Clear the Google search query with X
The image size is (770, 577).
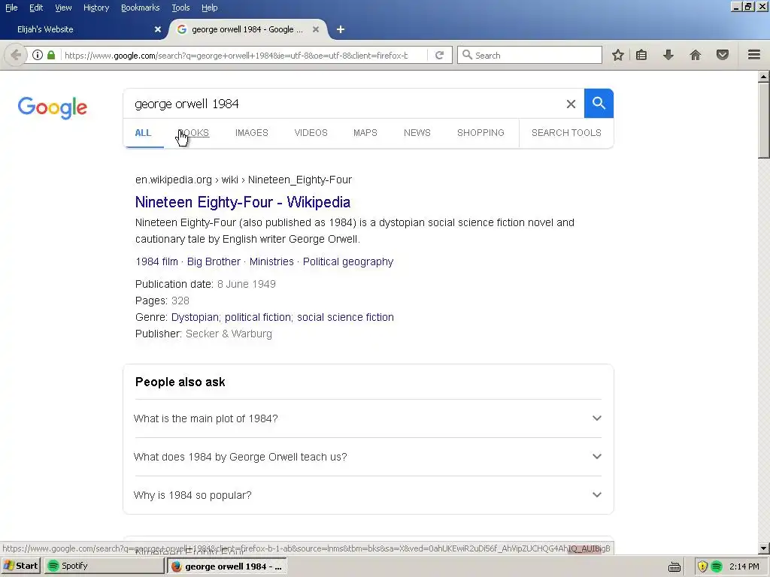tap(571, 104)
